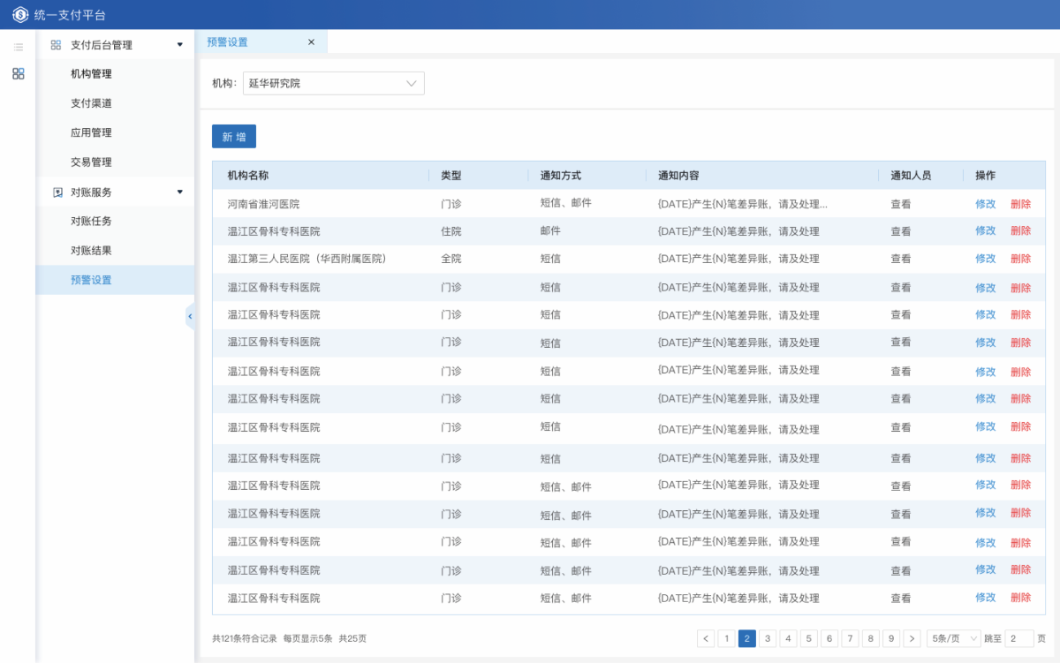
Task: Select 对账结果 in the sidebar
Action: tap(91, 251)
